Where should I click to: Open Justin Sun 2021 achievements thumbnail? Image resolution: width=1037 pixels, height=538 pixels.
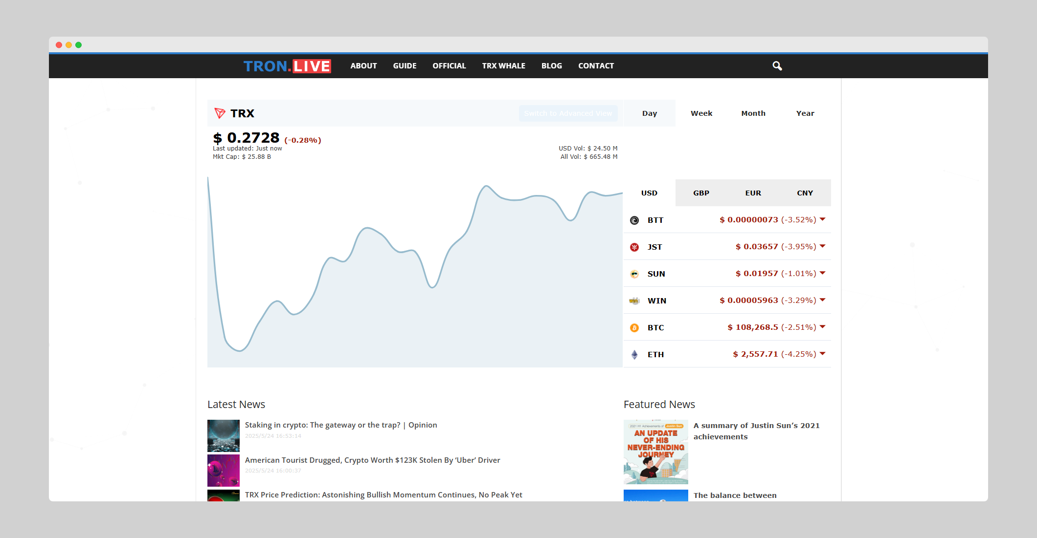click(x=655, y=452)
